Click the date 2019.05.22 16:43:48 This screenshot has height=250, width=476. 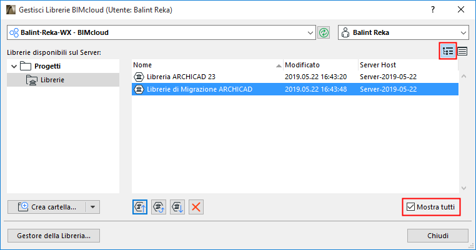click(x=315, y=89)
